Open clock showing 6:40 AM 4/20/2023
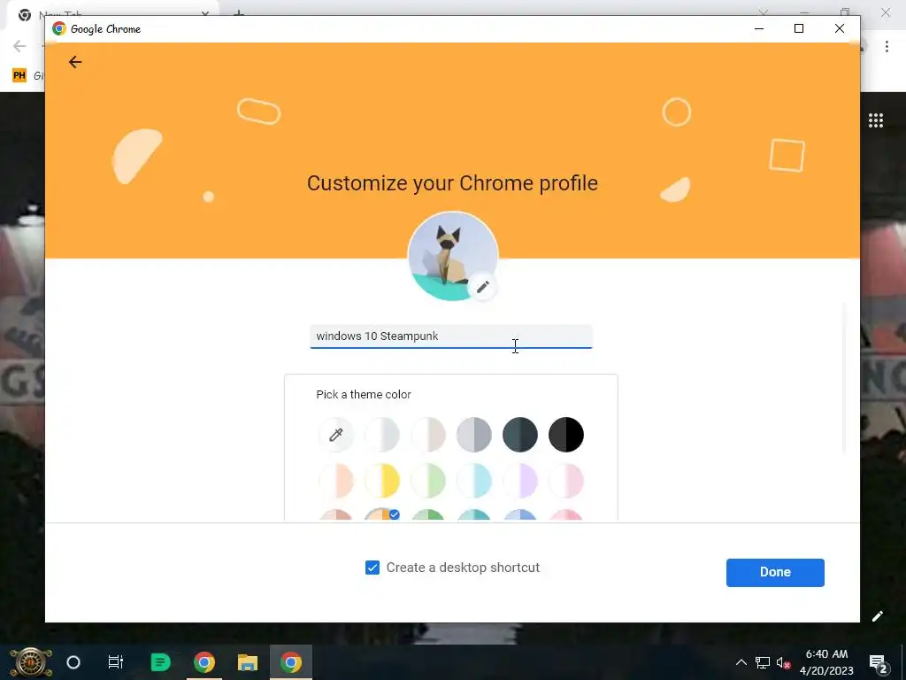 826,662
